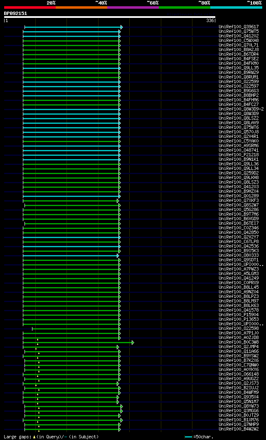Select label UniRef100_Q2JMP4
The image size is (266, 440).
pos(239,347)
